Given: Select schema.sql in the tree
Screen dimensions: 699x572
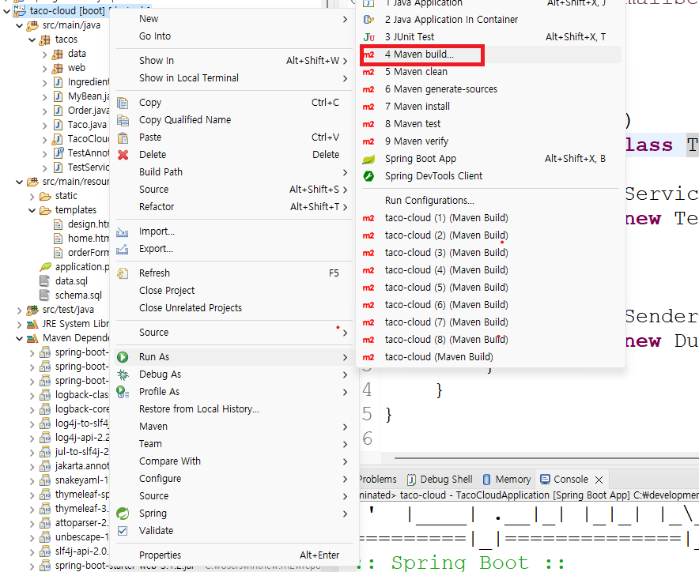Looking at the screenshot, I should (x=78, y=295).
